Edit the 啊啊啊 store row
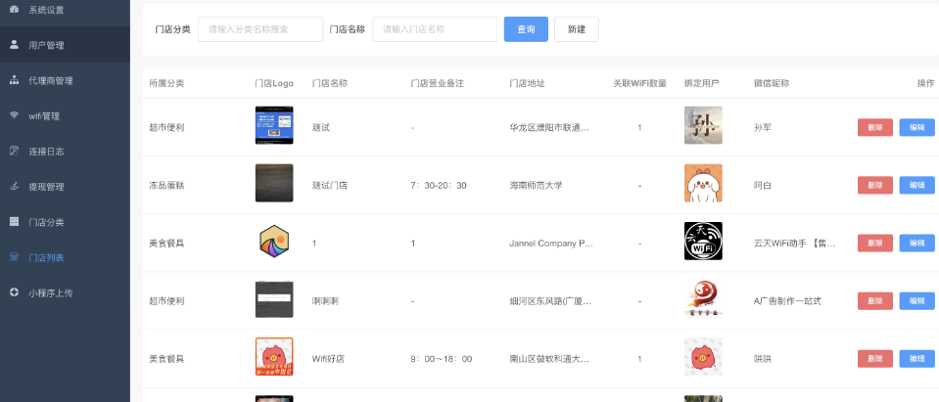939x402 pixels. pyautogui.click(x=916, y=301)
